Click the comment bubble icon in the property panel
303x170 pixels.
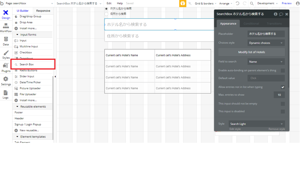coord(281,14)
